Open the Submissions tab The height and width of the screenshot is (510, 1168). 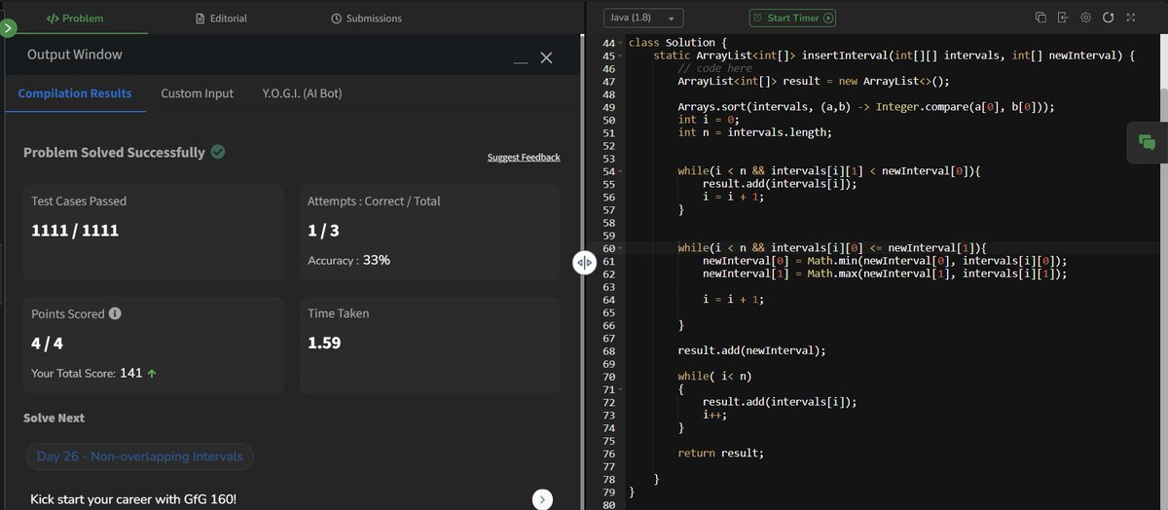366,18
